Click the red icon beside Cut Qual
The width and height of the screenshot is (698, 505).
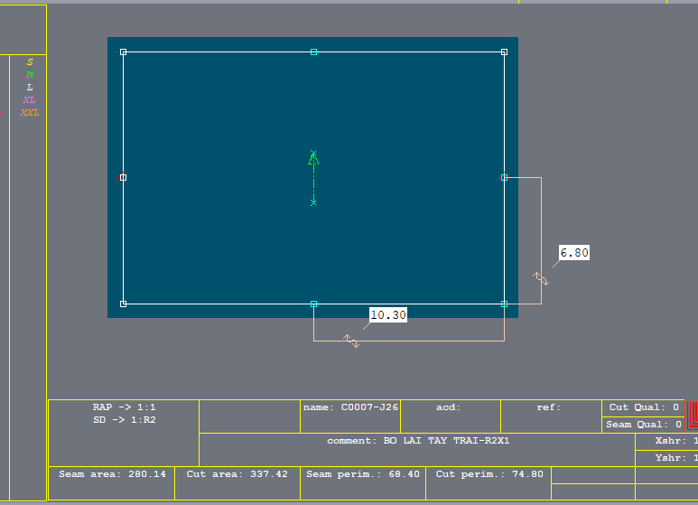point(692,415)
